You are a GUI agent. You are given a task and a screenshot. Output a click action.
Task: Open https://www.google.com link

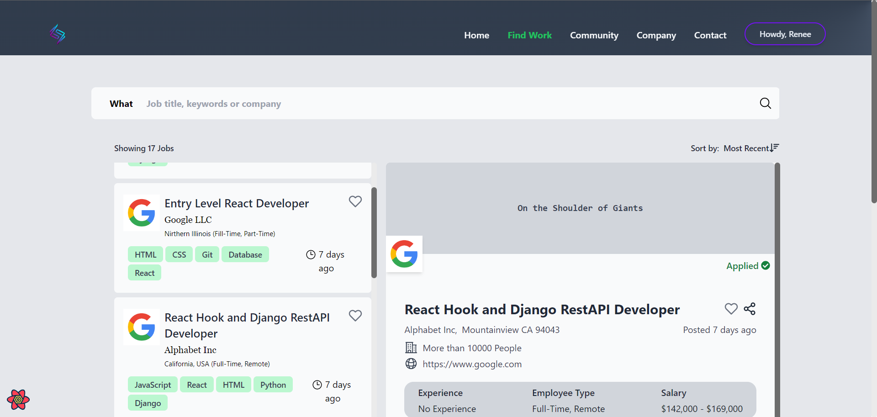472,364
